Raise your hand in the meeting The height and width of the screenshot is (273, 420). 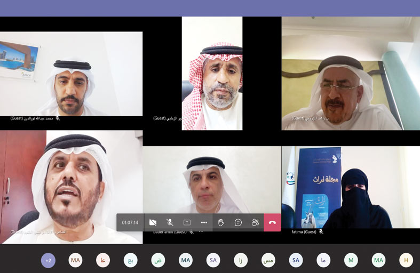[x=221, y=222]
